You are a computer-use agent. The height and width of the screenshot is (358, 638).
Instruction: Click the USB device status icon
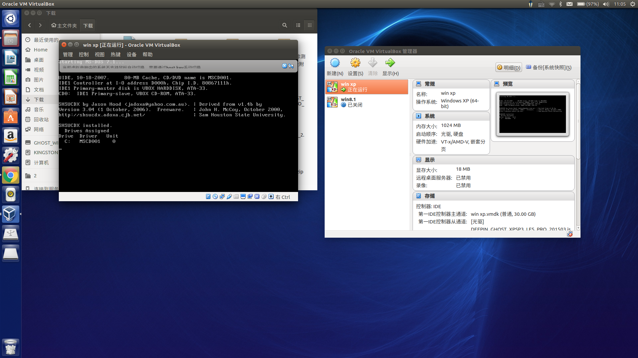tap(229, 197)
